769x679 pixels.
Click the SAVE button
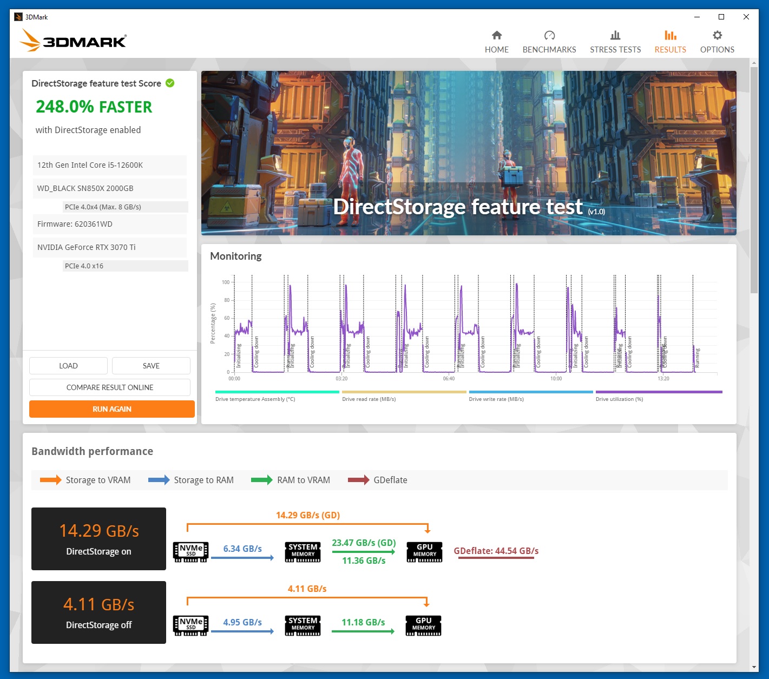pos(151,366)
